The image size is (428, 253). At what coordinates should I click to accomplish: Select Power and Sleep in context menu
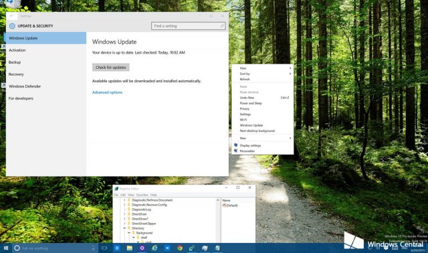click(x=263, y=103)
